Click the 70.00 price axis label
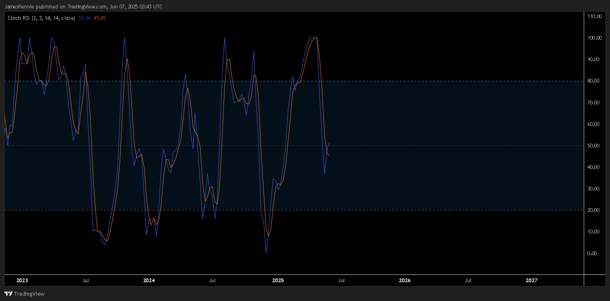 pyautogui.click(x=593, y=103)
